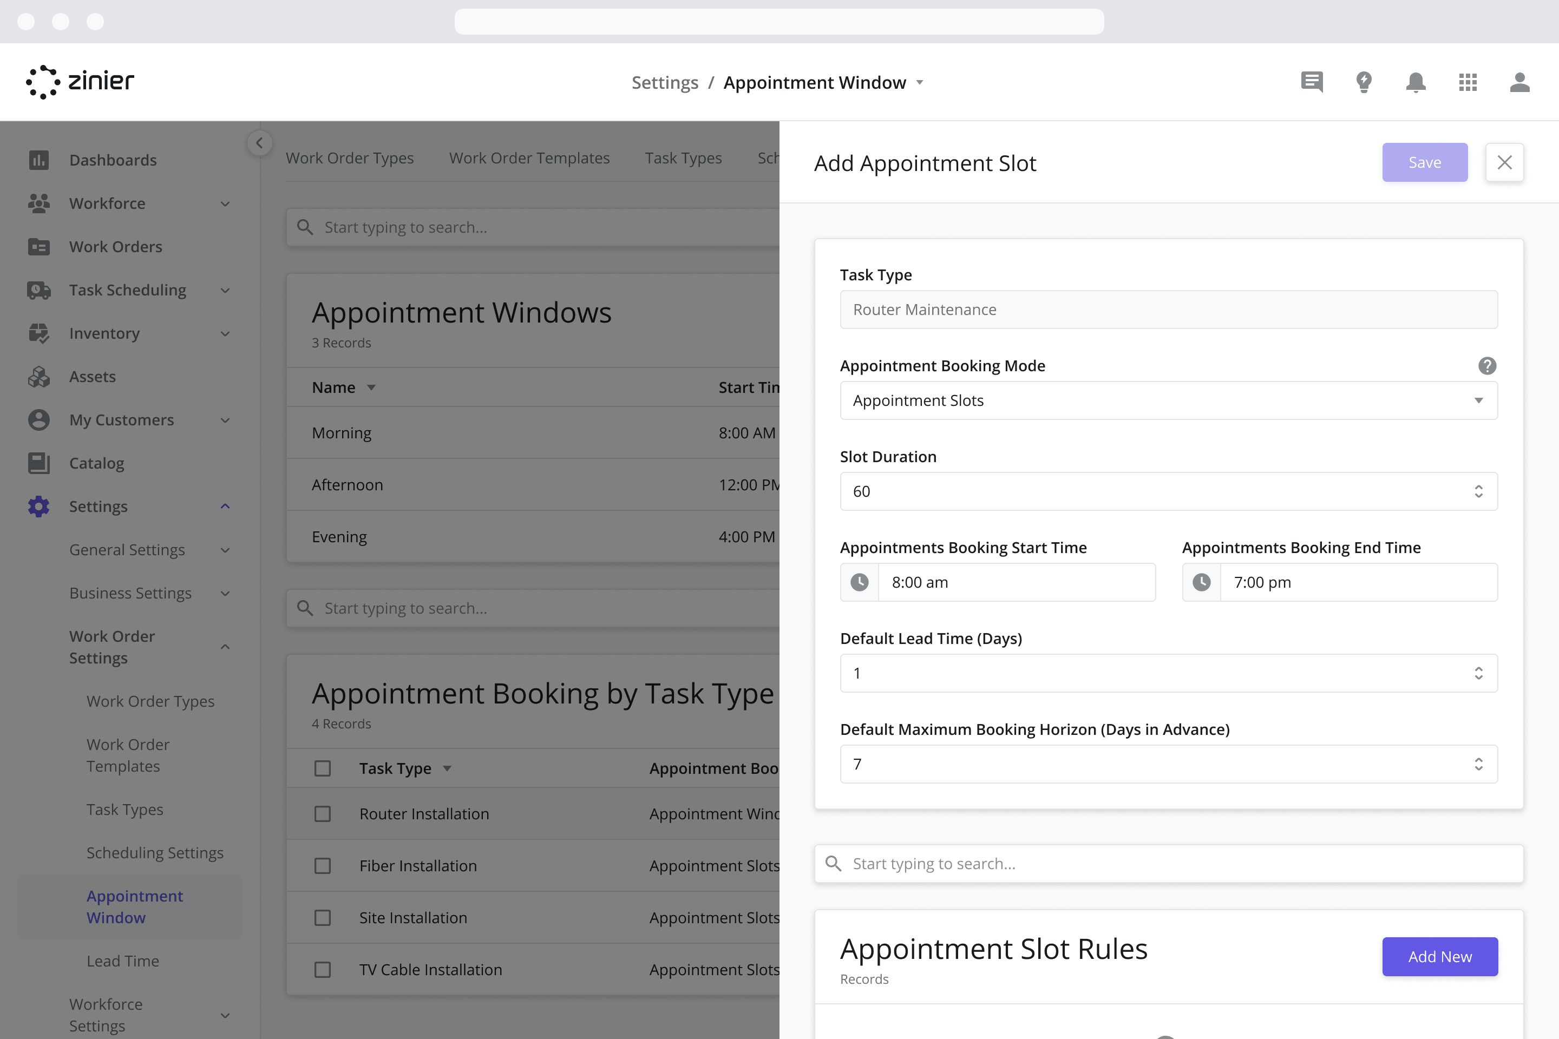Open the notifications bell
The width and height of the screenshot is (1559, 1039).
click(x=1416, y=82)
